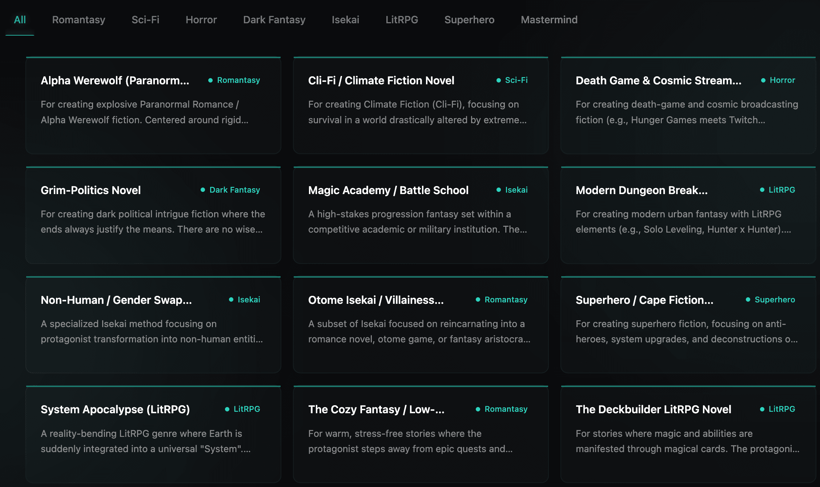
Task: Click the Dark Fantasy tab
Action: coord(274,20)
